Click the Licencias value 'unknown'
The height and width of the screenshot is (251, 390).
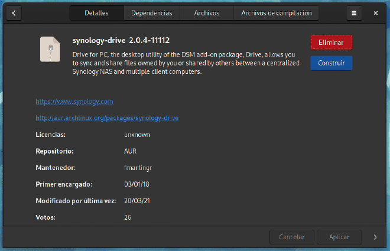137,135
